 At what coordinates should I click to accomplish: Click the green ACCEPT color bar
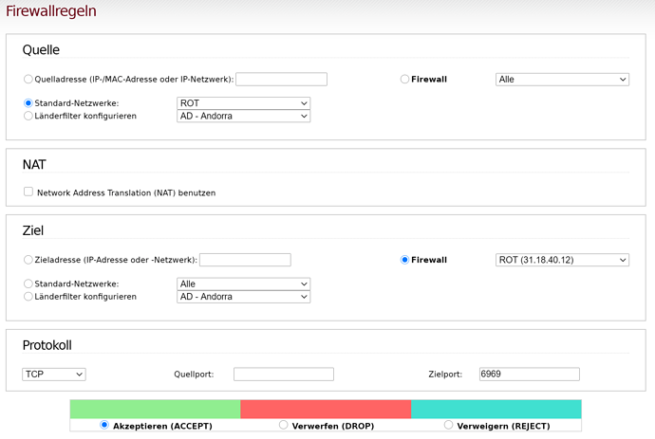tap(155, 409)
